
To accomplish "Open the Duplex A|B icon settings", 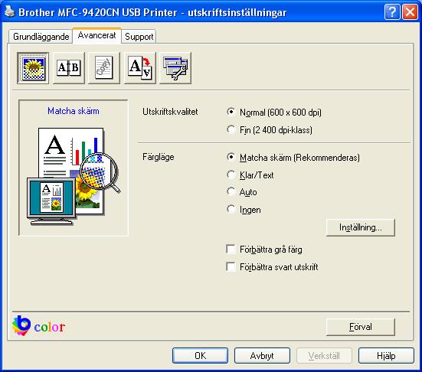I will pyautogui.click(x=69, y=68).
